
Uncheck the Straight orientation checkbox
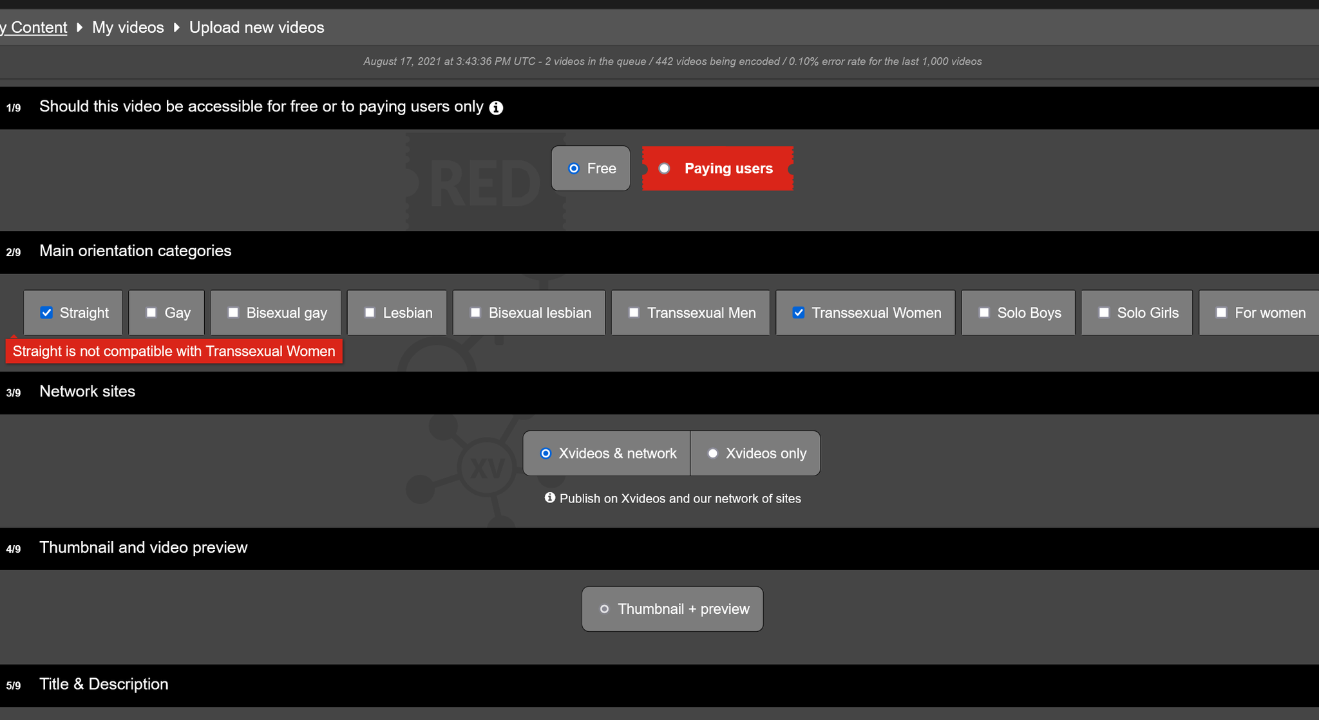[46, 313]
